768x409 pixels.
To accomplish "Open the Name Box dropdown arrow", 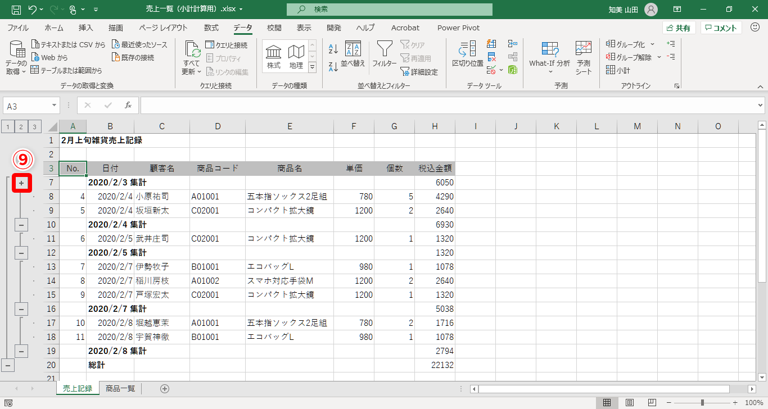I will [54, 106].
